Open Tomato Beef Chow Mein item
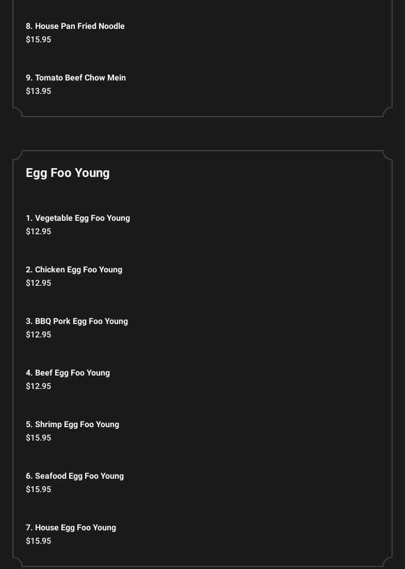This screenshot has height=569, width=405. click(x=76, y=78)
